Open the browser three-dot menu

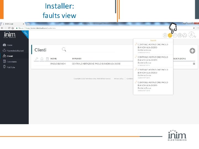point(198,28)
